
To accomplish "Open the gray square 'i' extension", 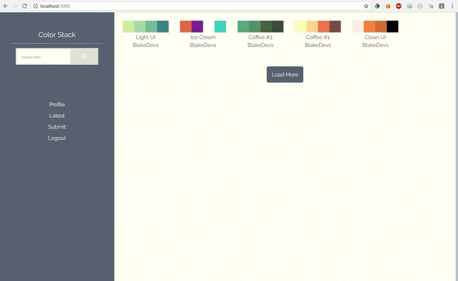I will pyautogui.click(x=441, y=6).
